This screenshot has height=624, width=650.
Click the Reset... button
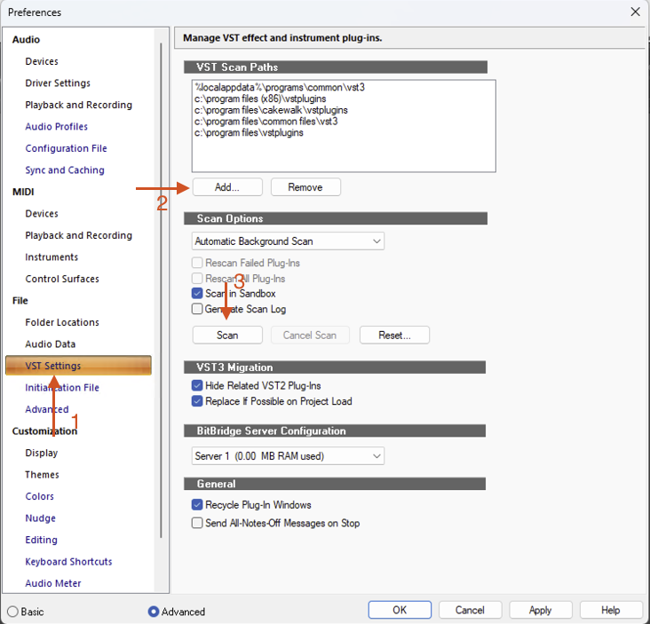[x=394, y=336]
